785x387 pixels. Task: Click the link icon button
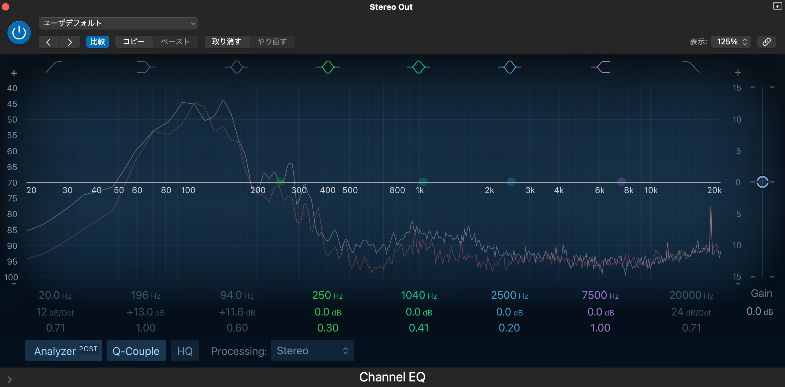(767, 42)
